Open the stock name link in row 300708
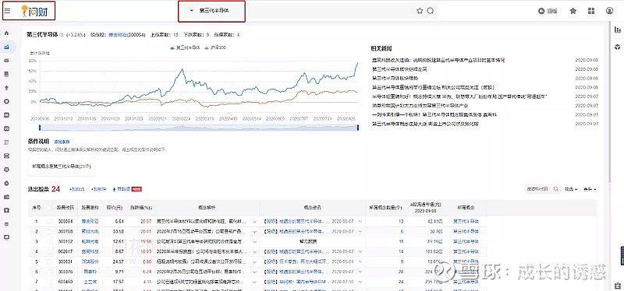The image size is (624, 291). (90, 231)
